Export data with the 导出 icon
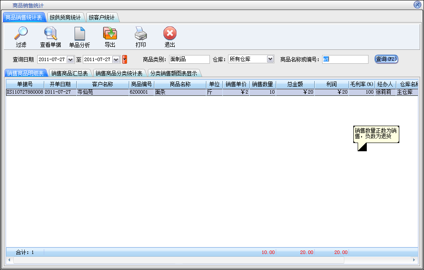Image resolution: width=424 pixels, height=270 pixels. click(x=110, y=34)
